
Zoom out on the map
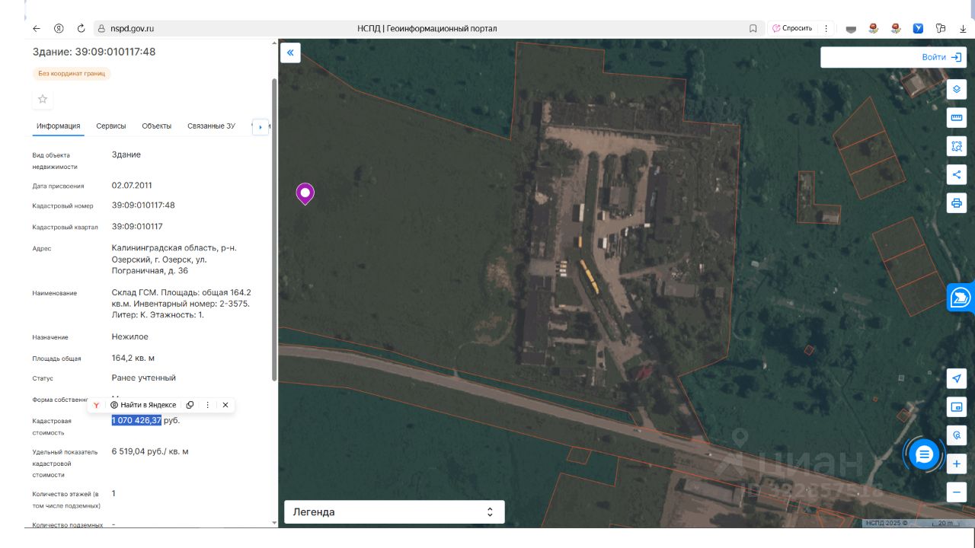[957, 492]
